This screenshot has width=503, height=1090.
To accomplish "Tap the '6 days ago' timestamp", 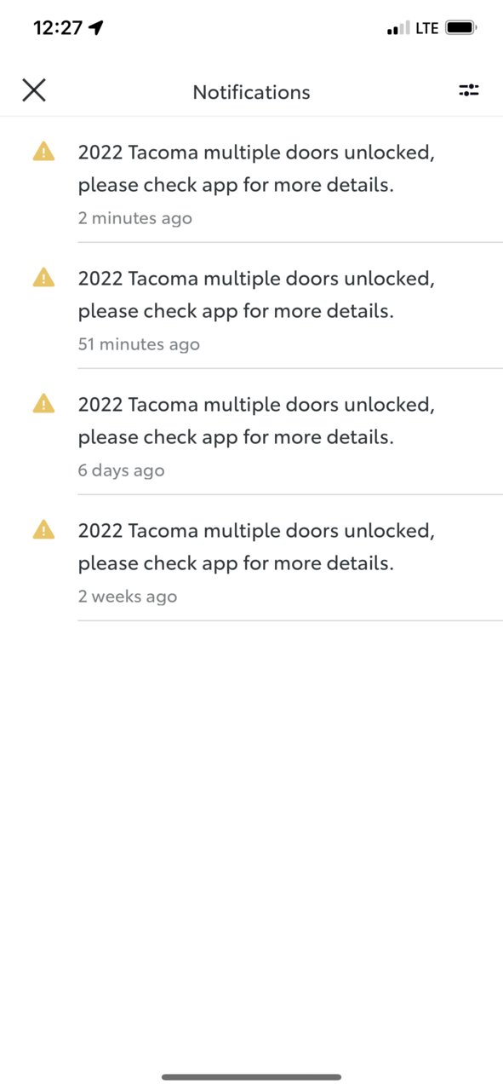I will (x=122, y=470).
